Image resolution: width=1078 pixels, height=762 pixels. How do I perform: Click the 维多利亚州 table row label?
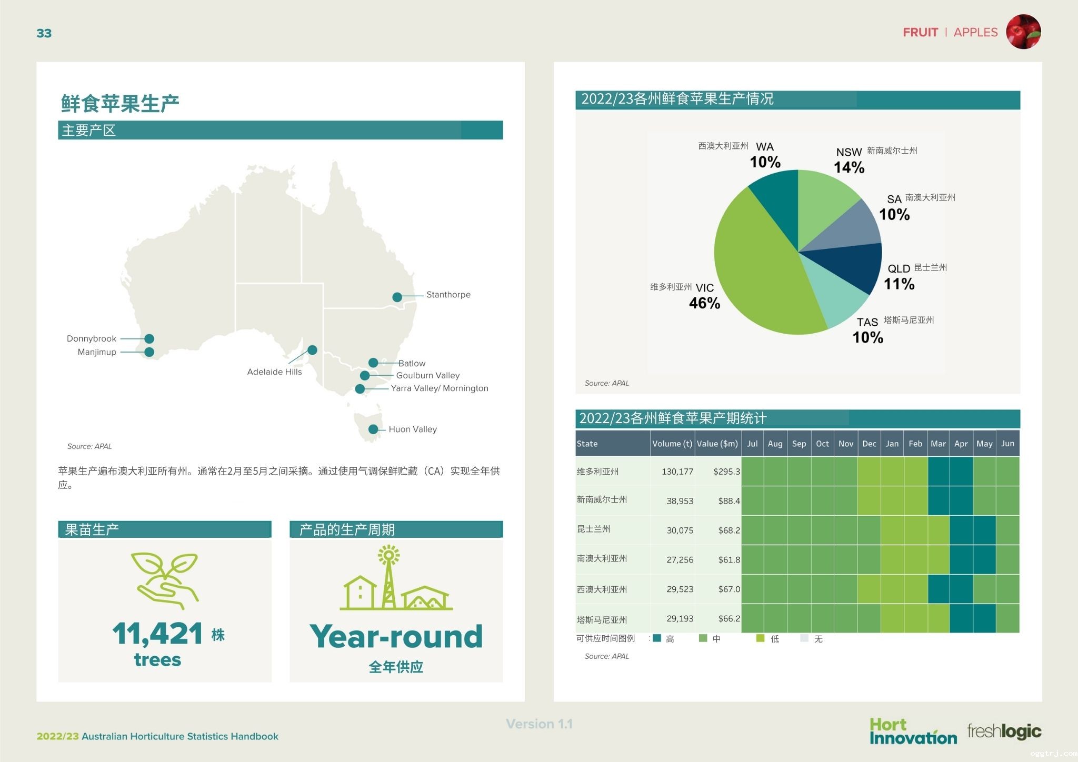[x=597, y=472]
